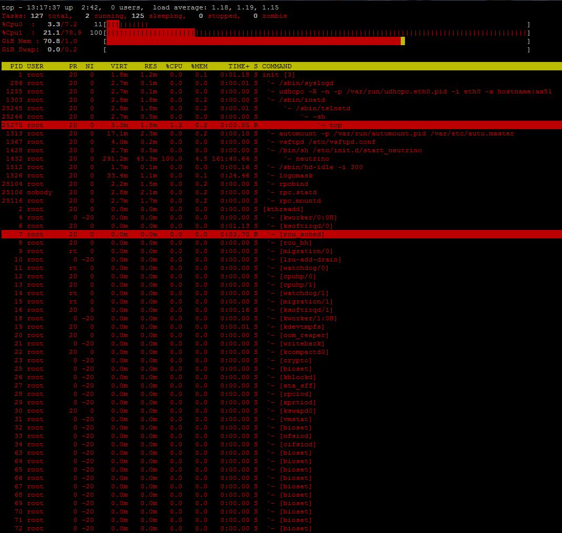Click the /sbin/telnetd process entry
This screenshot has height=533, width=562.
320,108
